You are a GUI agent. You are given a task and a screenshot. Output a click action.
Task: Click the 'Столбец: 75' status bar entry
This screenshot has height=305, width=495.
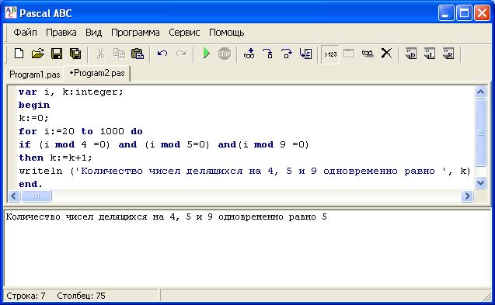81,296
